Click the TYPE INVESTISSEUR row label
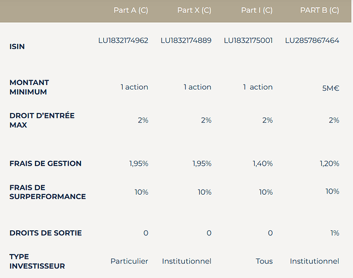Viewport: 353px width, 278px height. point(37,261)
